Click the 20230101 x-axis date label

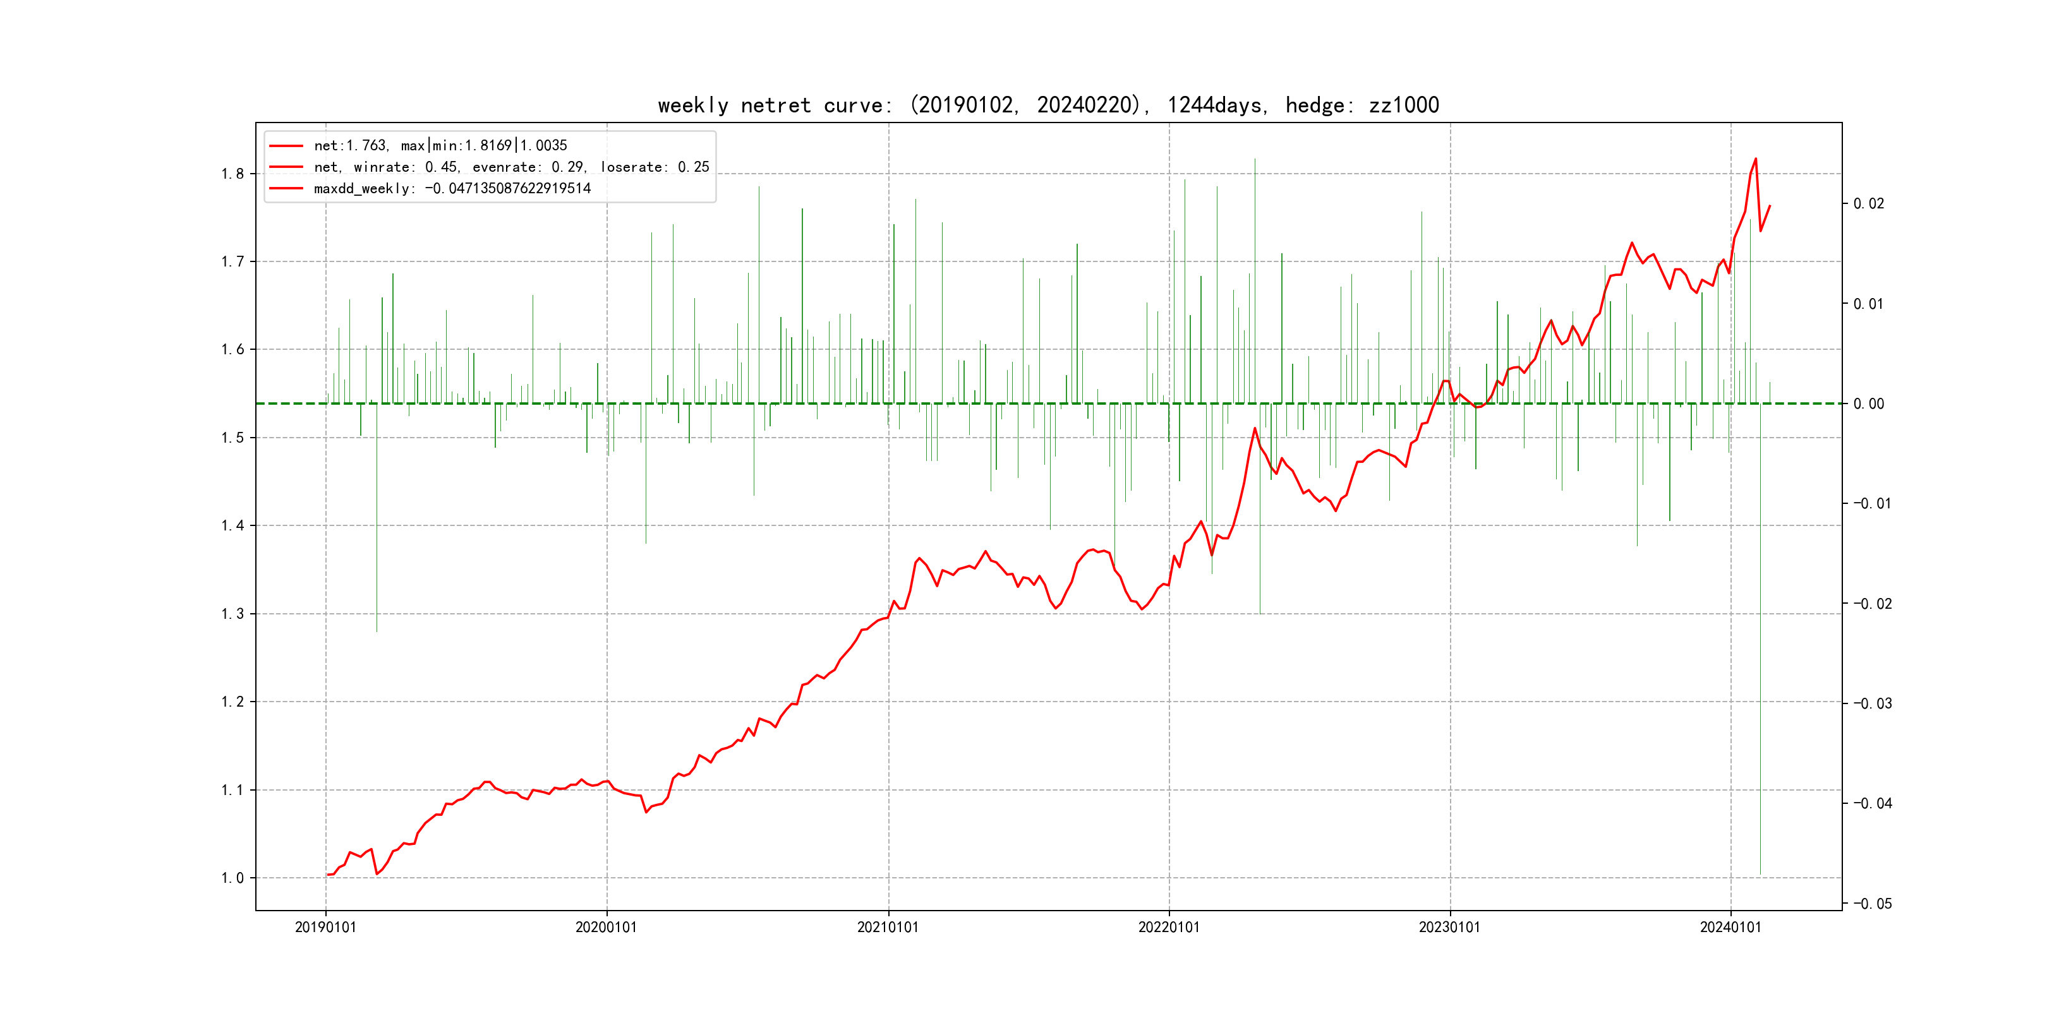pos(1449,927)
